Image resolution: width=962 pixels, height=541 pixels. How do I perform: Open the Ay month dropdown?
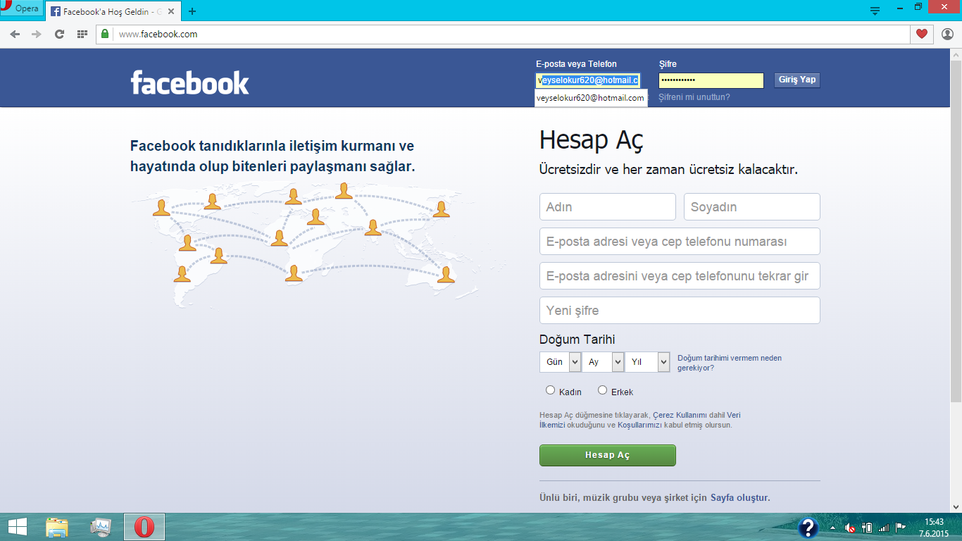point(603,362)
